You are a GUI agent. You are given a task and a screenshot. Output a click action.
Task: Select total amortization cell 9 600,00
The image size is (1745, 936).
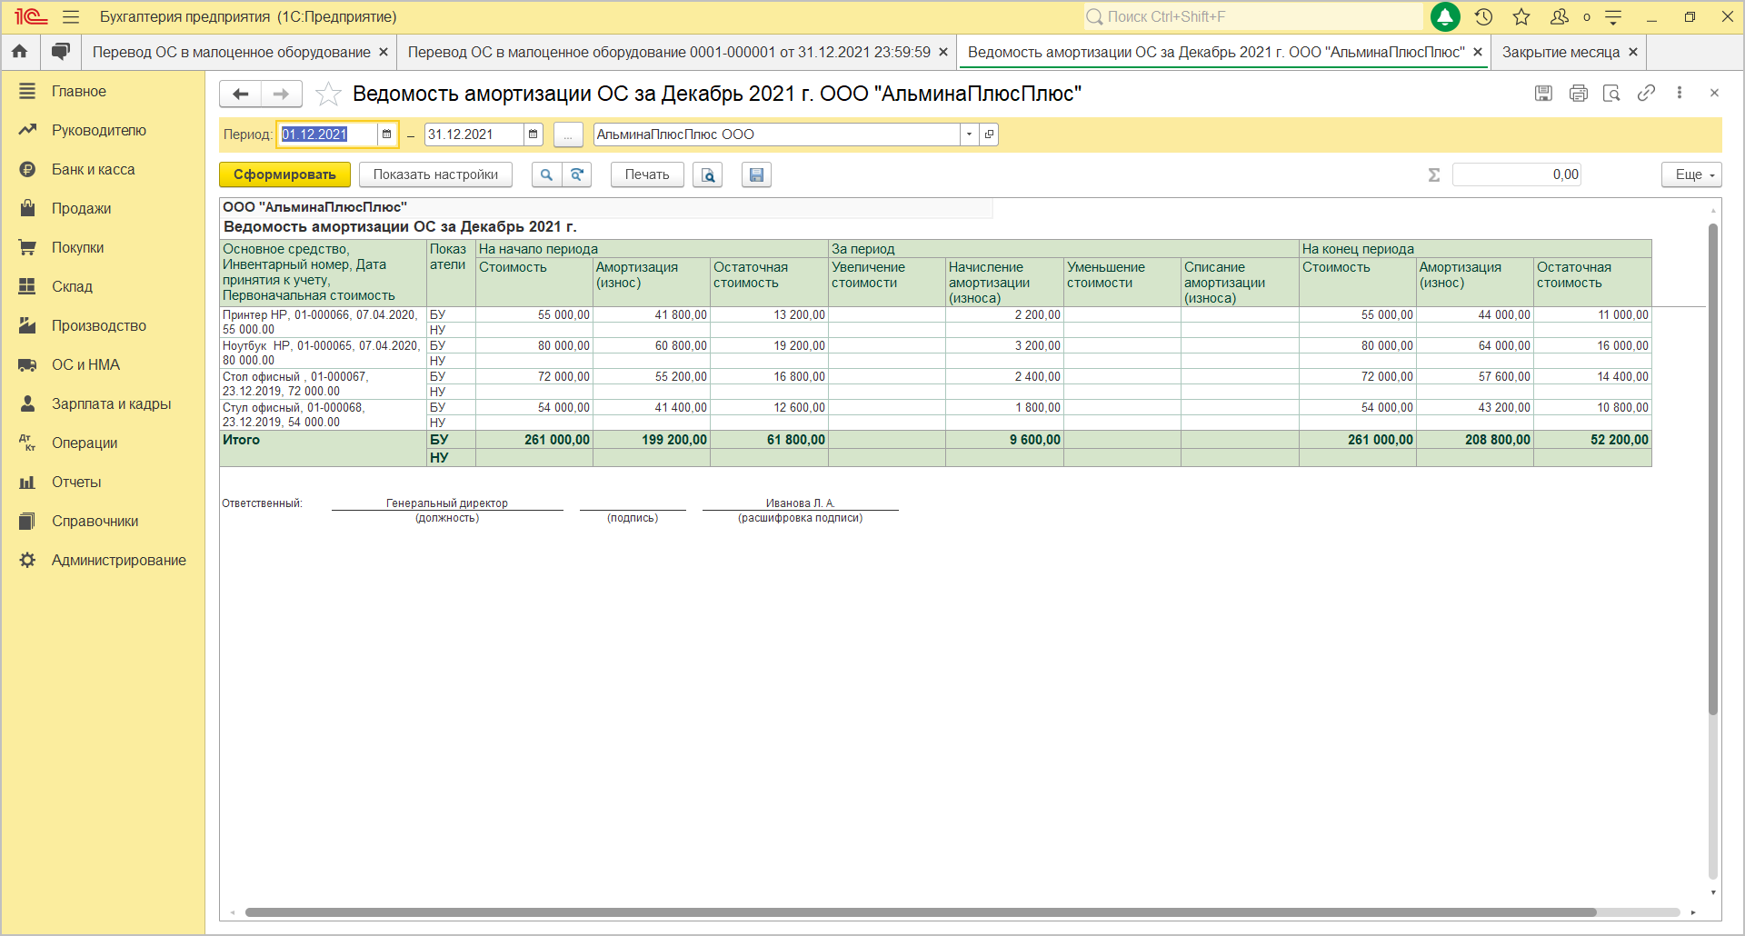[1004, 440]
